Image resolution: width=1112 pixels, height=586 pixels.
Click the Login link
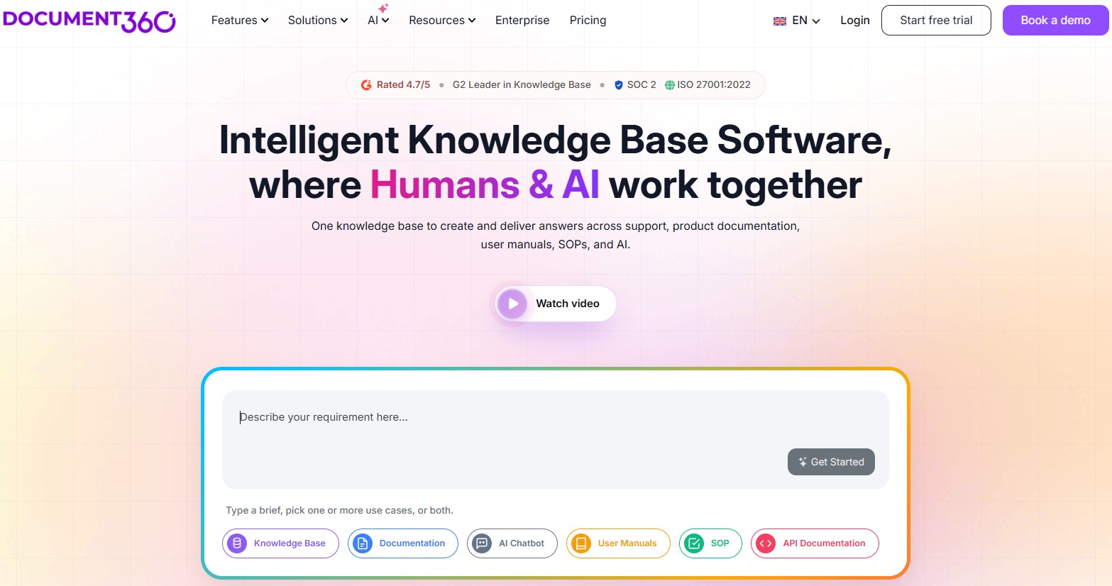click(x=854, y=21)
